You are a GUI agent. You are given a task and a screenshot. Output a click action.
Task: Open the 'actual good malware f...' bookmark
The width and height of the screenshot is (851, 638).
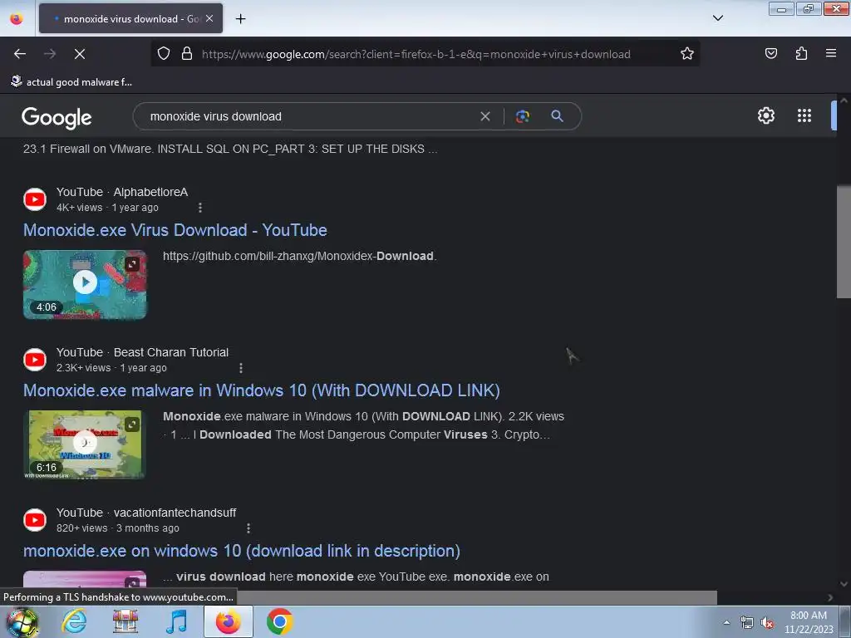pyautogui.click(x=71, y=82)
